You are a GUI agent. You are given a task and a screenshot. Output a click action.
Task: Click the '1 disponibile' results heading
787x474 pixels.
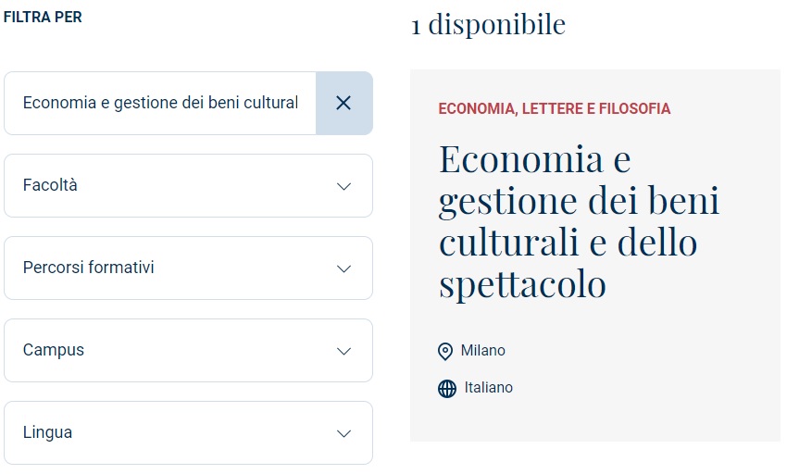(x=488, y=25)
